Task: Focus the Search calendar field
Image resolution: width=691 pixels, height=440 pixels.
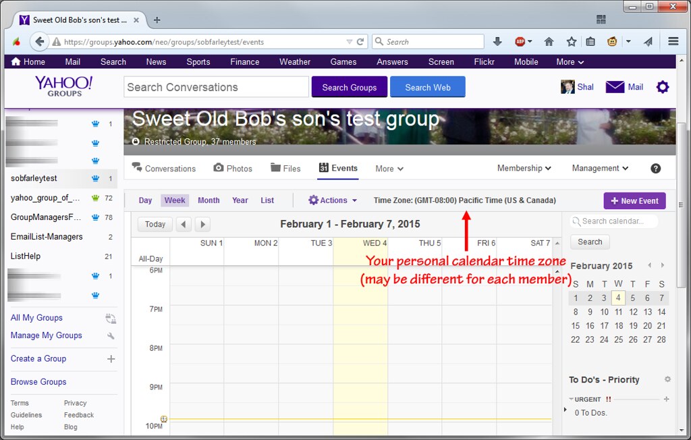Action: pos(613,221)
